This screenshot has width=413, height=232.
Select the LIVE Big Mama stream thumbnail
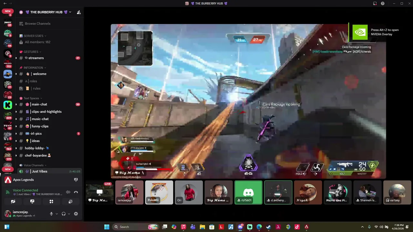pyautogui.click(x=100, y=192)
